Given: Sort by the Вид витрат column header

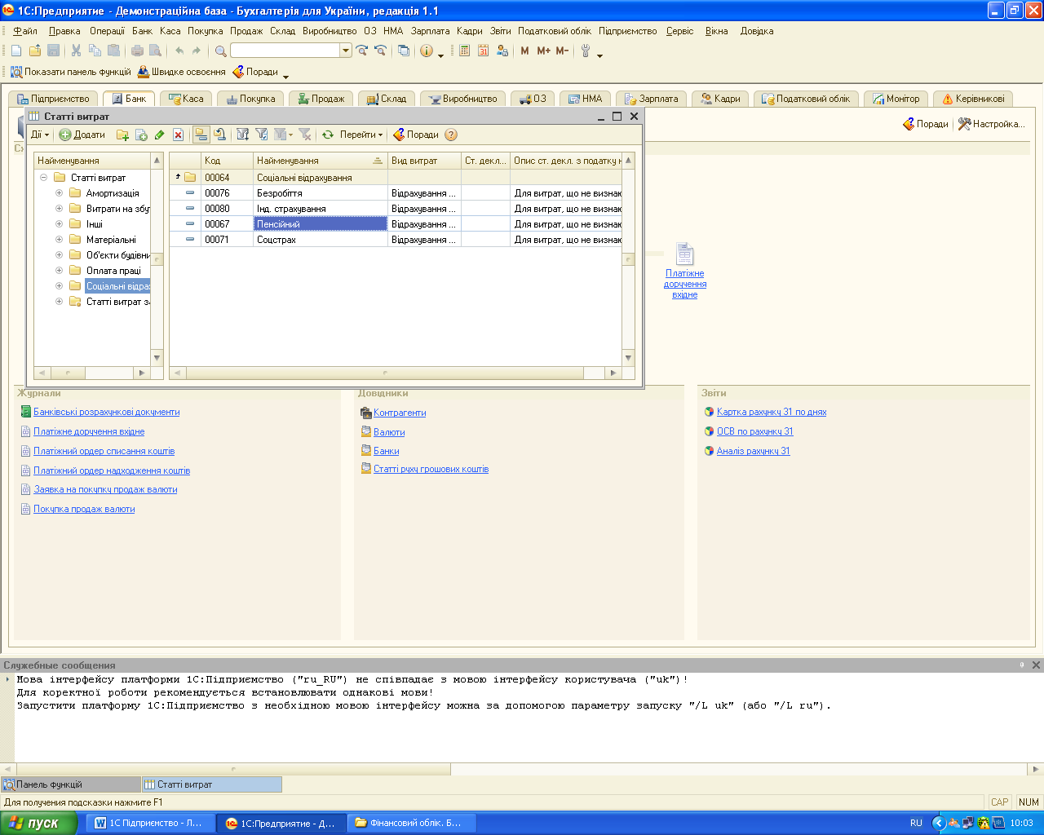Looking at the screenshot, I should pos(424,161).
